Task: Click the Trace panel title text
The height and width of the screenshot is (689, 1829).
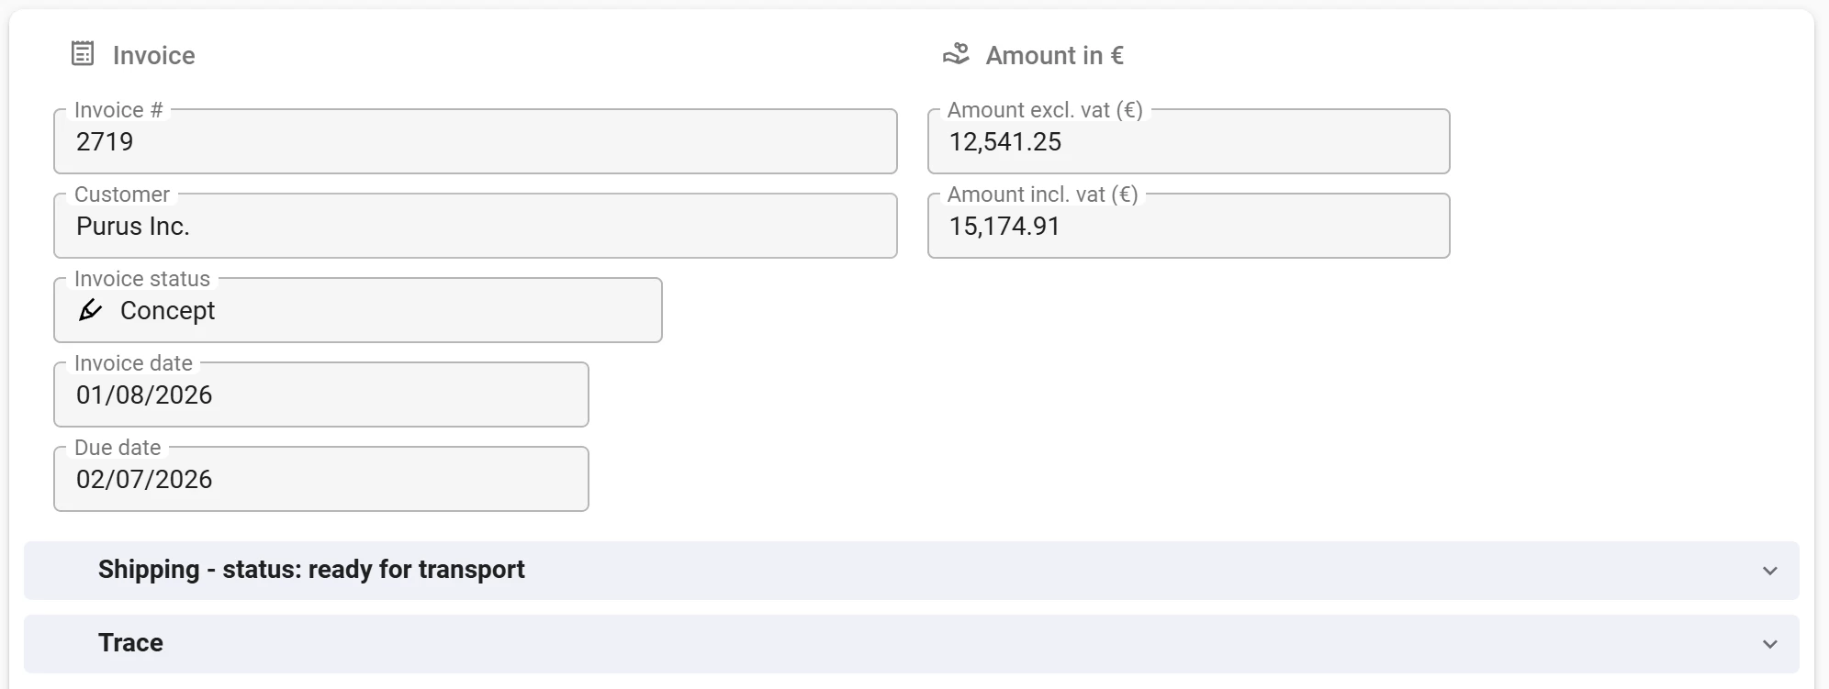Action: [x=130, y=643]
